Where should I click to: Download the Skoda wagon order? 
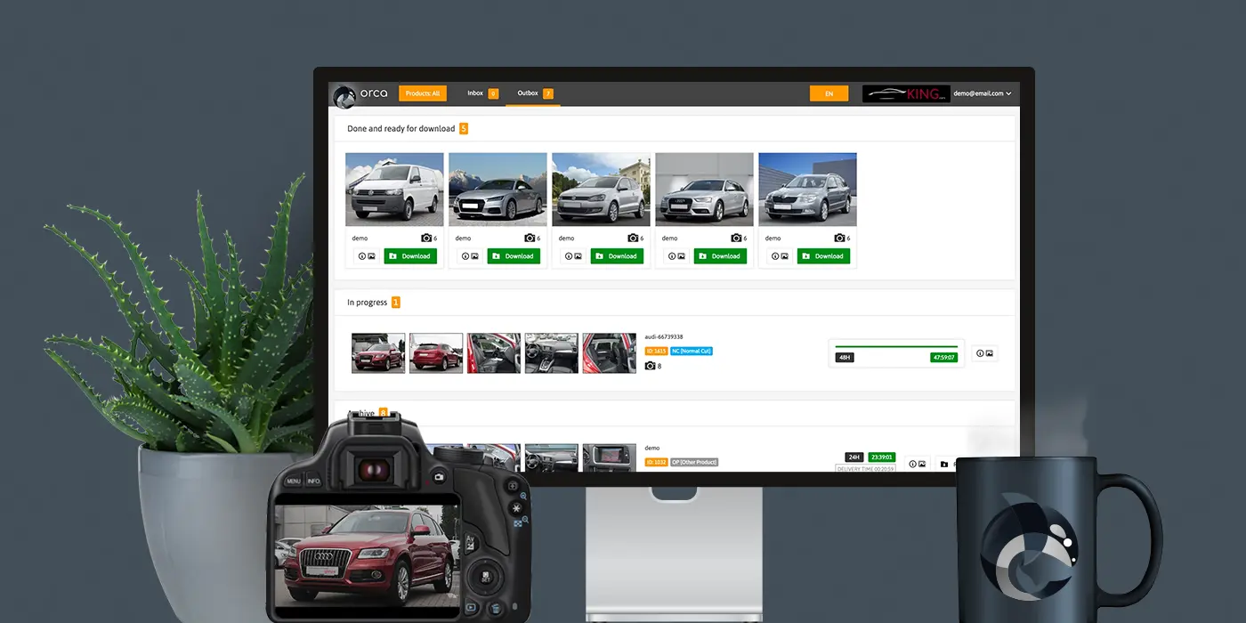[823, 256]
